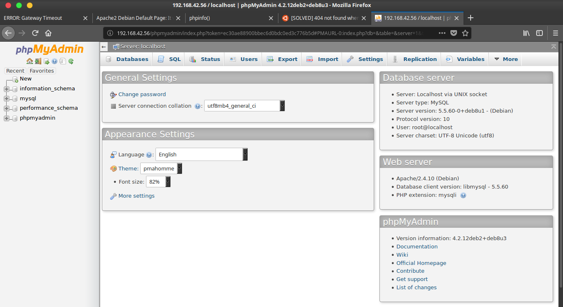Open the SQL tab
563x307 pixels.
point(169,59)
